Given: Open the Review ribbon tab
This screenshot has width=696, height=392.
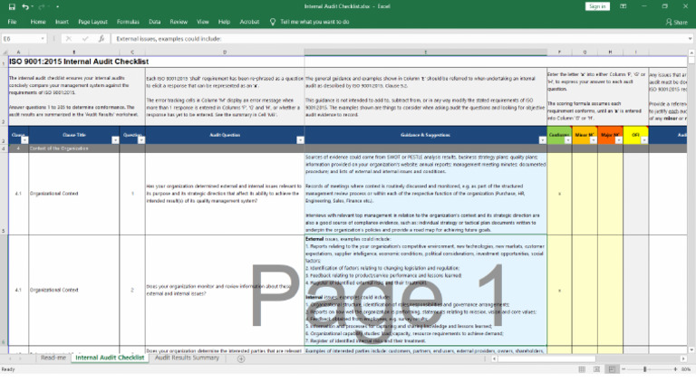Looking at the screenshot, I should pyautogui.click(x=179, y=22).
